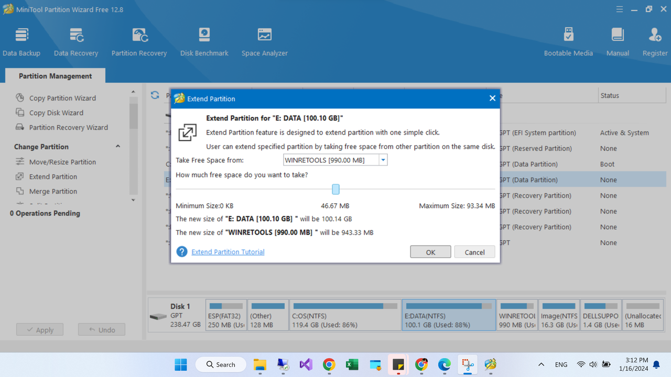The image size is (671, 377).
Task: Open Snipping Tool from the taskbar
Action: point(468,364)
